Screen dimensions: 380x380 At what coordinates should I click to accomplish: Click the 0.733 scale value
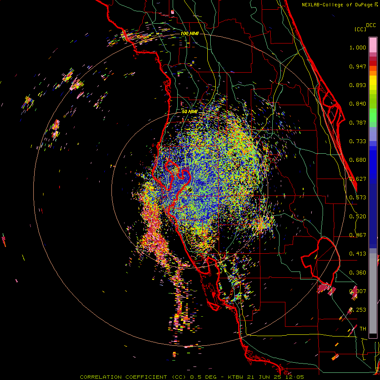point(358,141)
